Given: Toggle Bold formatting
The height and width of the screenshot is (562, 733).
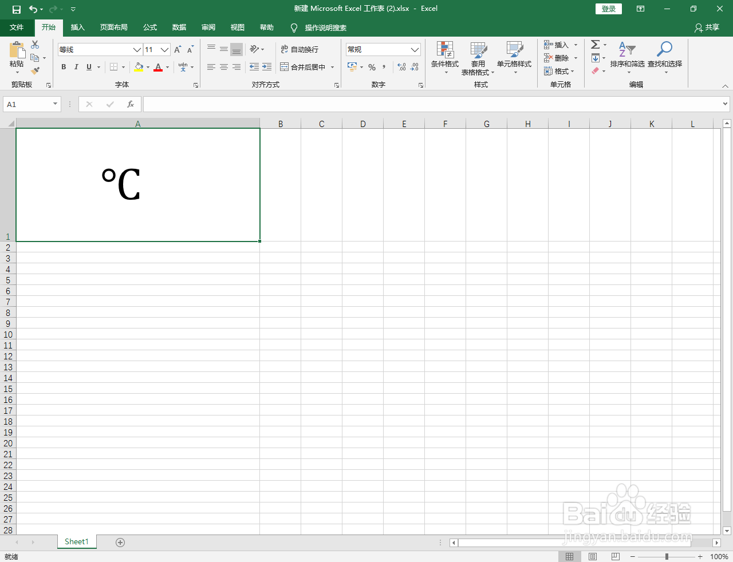Looking at the screenshot, I should pyautogui.click(x=64, y=67).
